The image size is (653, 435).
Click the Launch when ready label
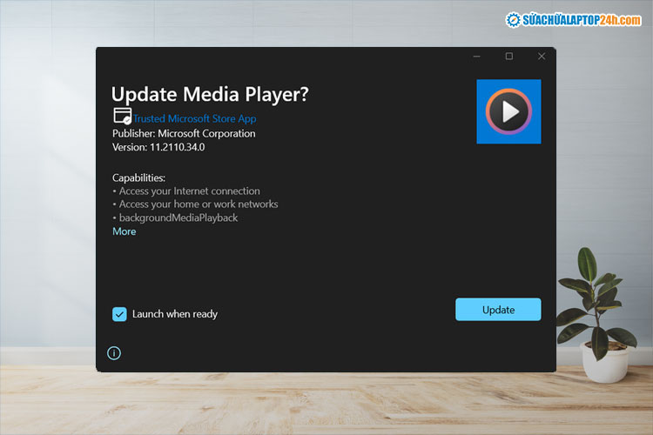point(175,314)
